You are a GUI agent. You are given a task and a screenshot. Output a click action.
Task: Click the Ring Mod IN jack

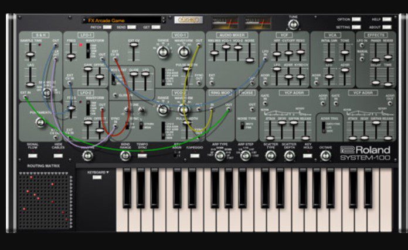(212, 109)
